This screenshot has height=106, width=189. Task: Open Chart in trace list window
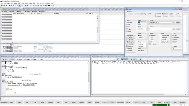[27, 11]
